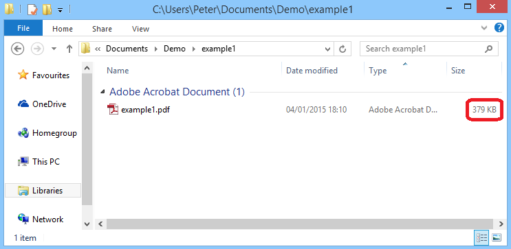The width and height of the screenshot is (511, 249).
Task: Close the example1 Explorer window
Action: 492,7
